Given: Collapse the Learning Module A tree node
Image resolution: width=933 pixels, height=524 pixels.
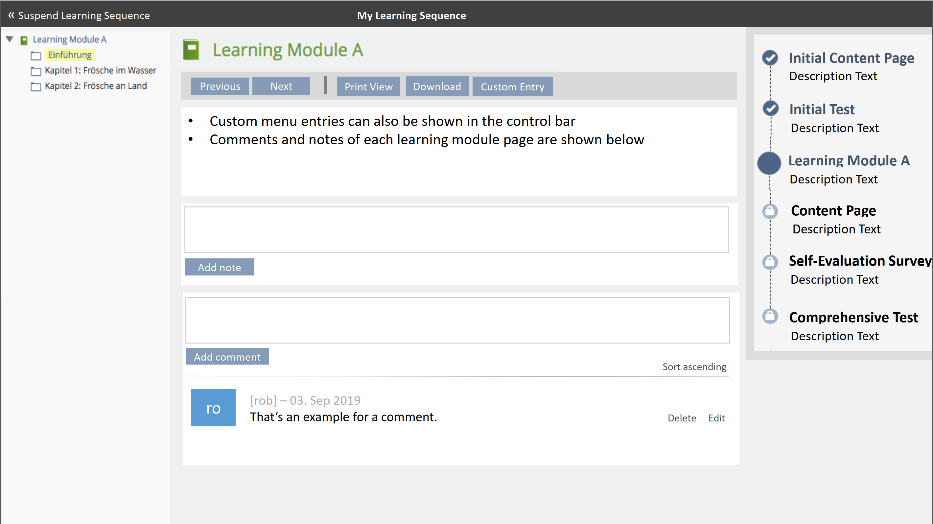Looking at the screenshot, I should [x=10, y=39].
